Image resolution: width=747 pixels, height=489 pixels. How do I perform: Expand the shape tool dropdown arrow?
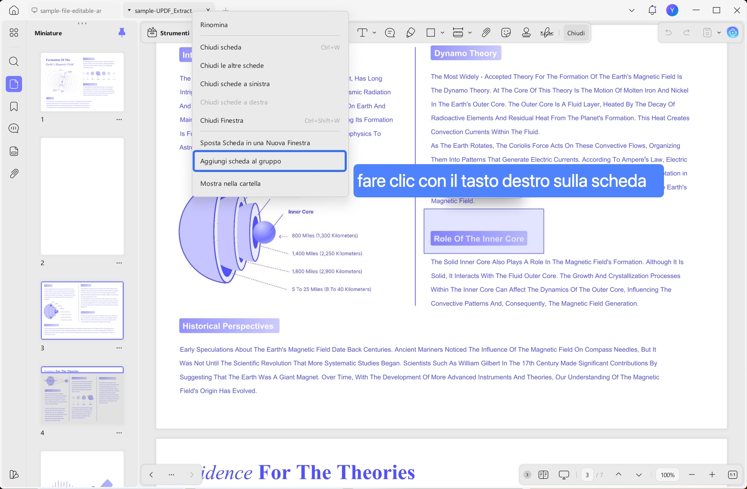pos(442,33)
